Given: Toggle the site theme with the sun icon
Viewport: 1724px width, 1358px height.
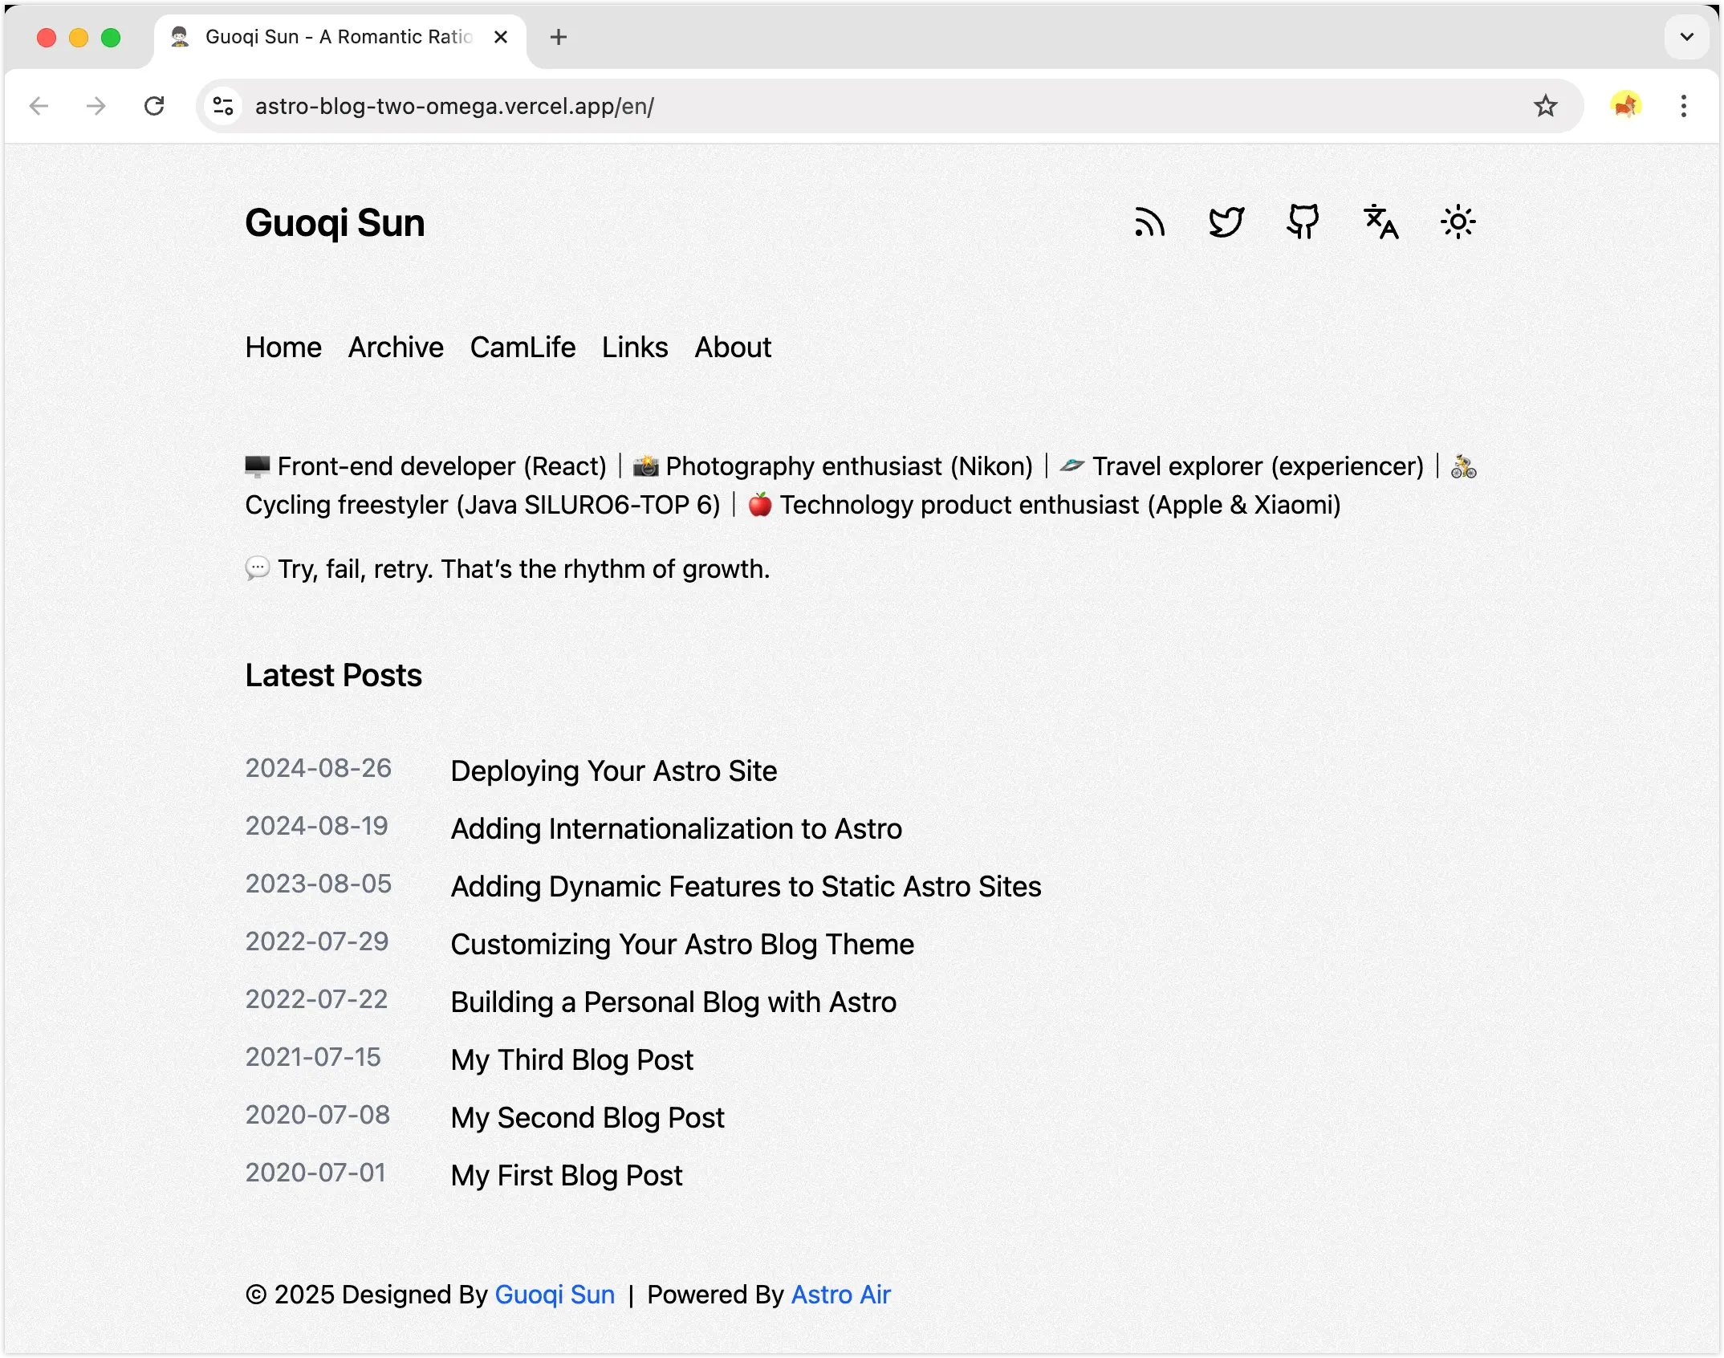Looking at the screenshot, I should [1458, 222].
